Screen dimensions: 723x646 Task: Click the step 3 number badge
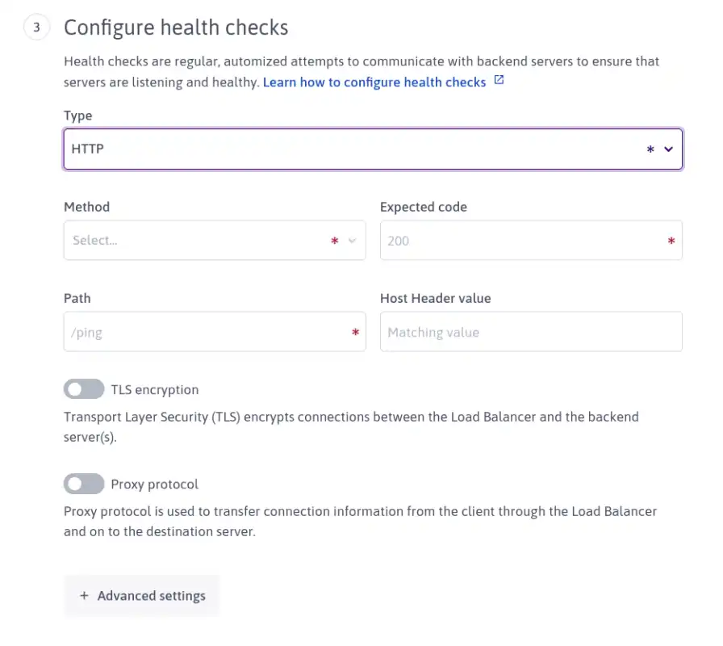click(x=36, y=27)
